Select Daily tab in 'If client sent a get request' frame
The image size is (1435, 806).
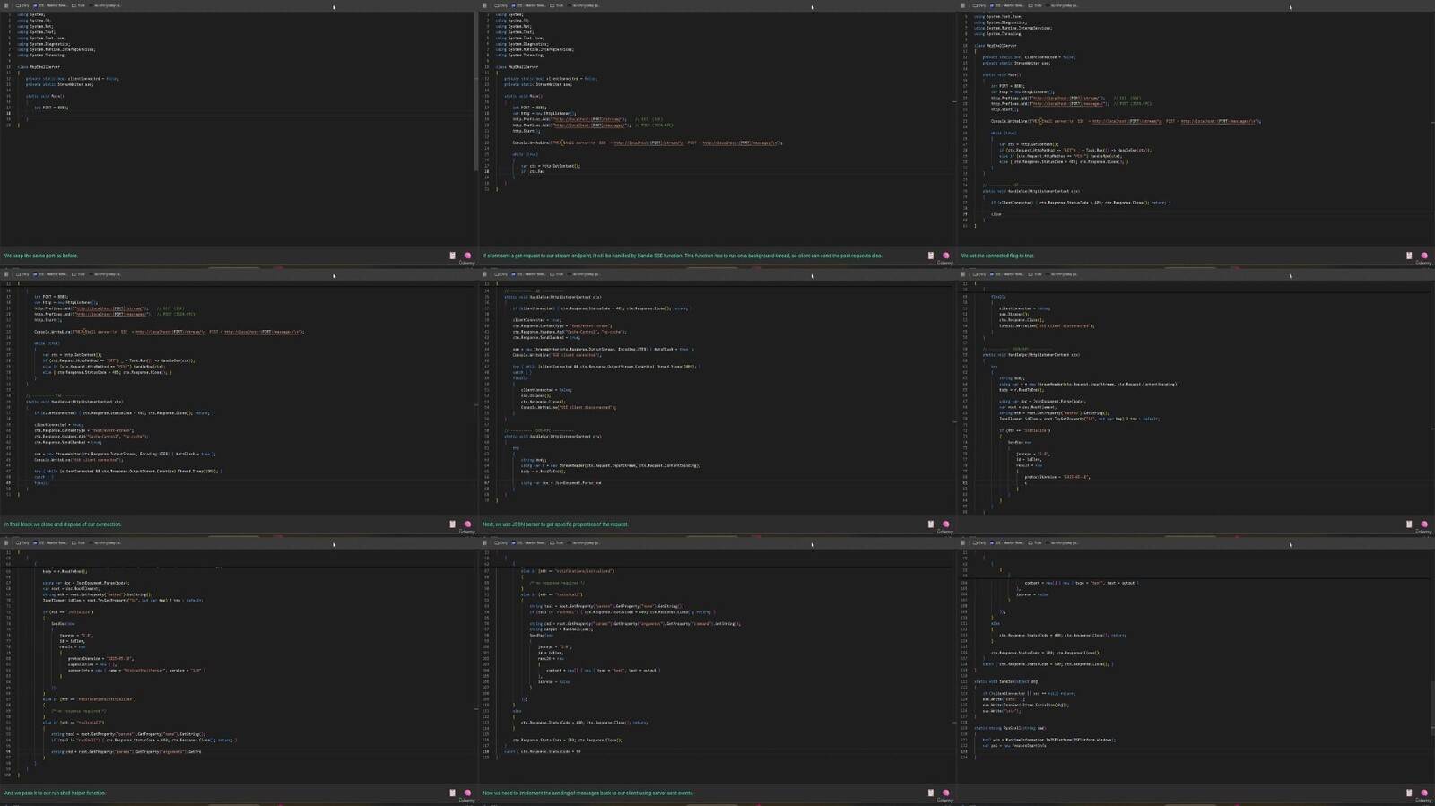click(501, 5)
